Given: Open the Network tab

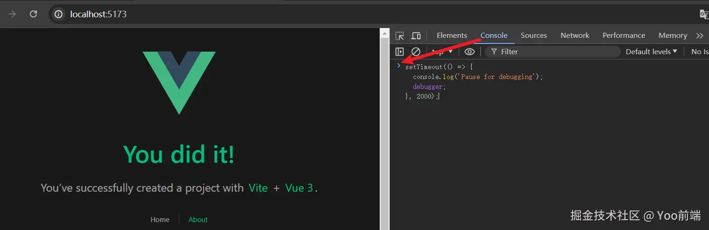Looking at the screenshot, I should coord(575,36).
